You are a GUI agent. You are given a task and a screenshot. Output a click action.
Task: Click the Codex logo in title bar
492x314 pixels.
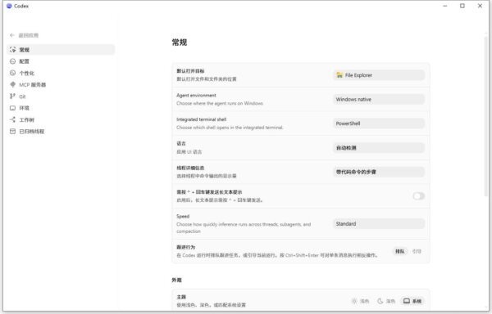[x=9, y=6]
